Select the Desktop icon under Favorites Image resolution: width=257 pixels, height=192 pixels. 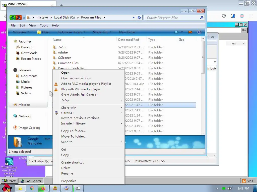[18, 47]
